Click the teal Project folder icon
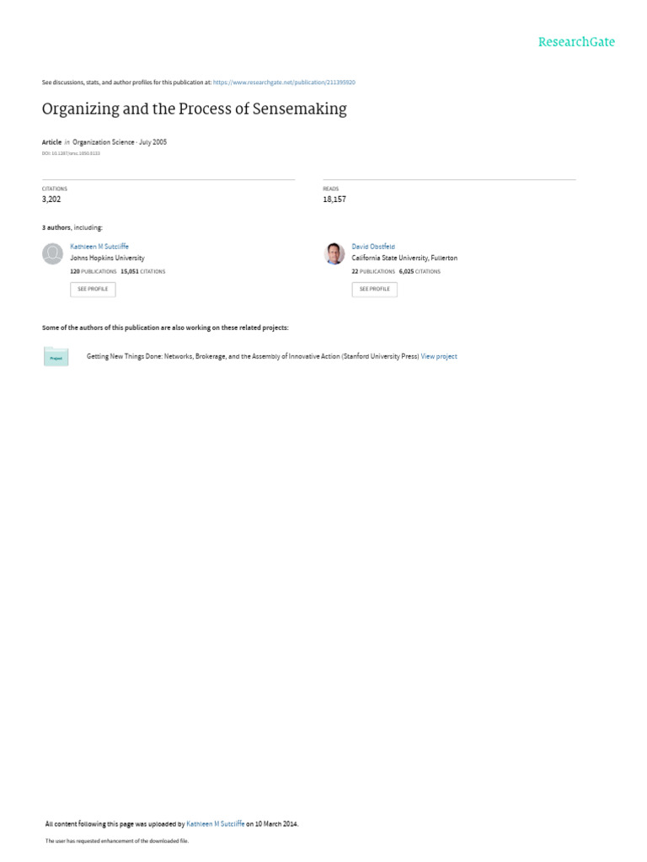This screenshot has height=862, width=647. tap(56, 357)
